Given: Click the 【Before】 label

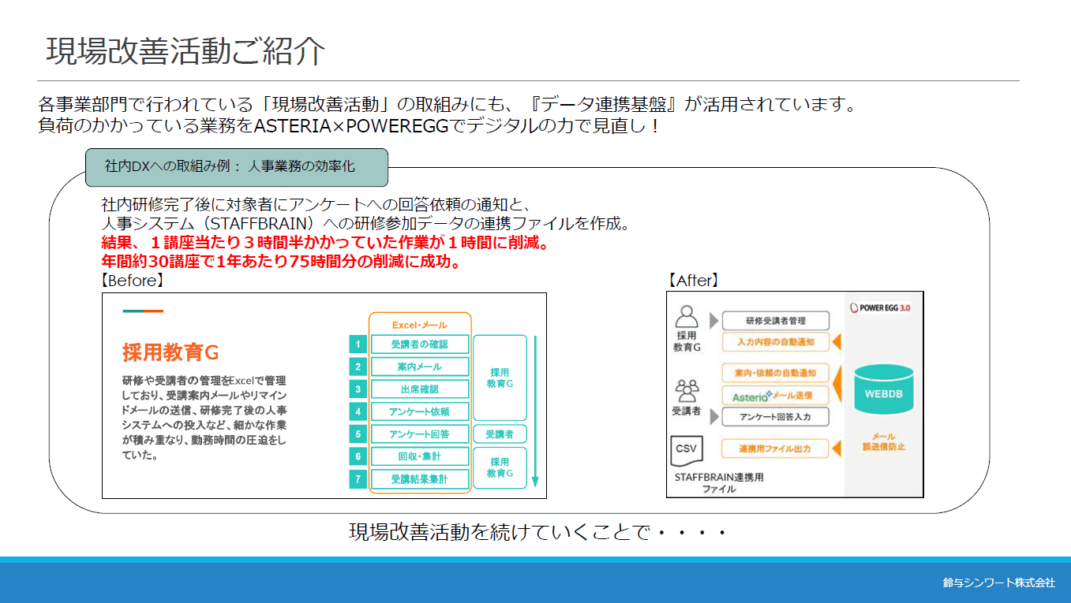Looking at the screenshot, I should 132,281.
